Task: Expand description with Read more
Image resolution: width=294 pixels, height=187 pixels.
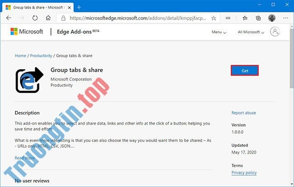Action: (x=24, y=158)
